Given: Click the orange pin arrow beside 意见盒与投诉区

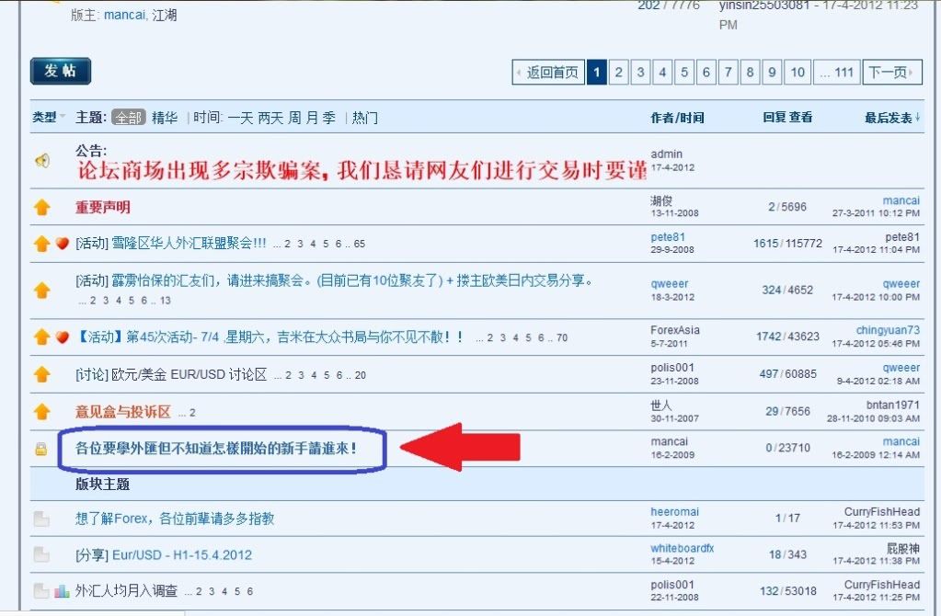Looking at the screenshot, I should [41, 412].
